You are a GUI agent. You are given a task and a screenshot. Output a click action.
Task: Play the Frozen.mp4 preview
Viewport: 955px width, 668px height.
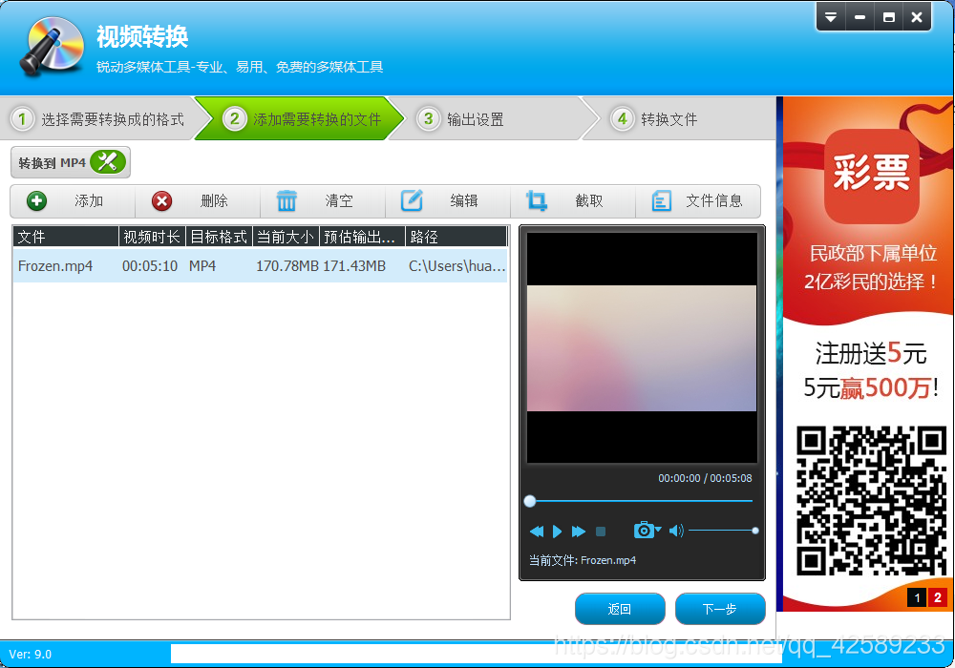[x=558, y=532]
